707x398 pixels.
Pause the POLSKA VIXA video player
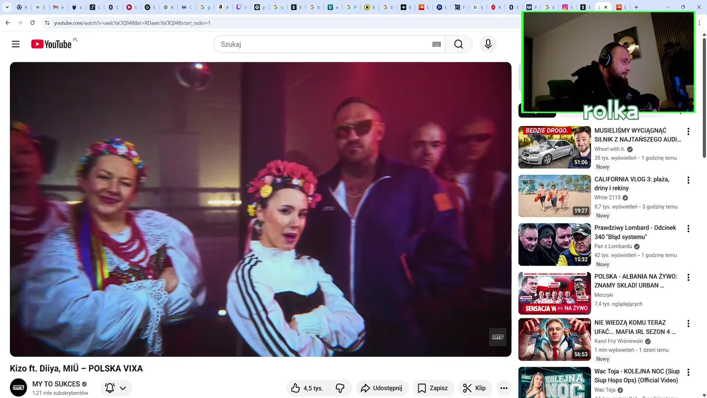261,209
